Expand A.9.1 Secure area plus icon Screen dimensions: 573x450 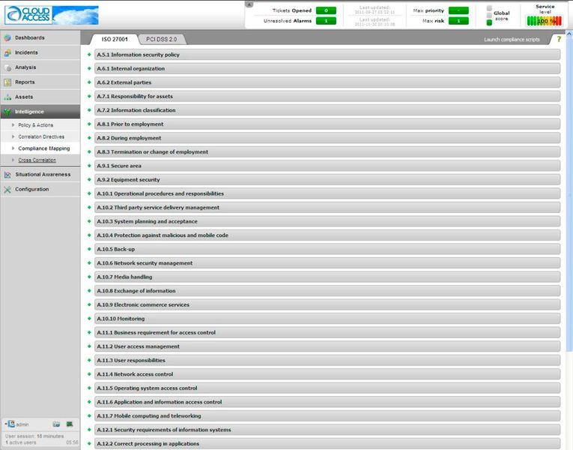pyautogui.click(x=89, y=166)
